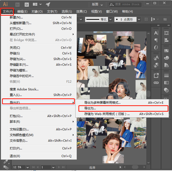Click the 搜索 Adobe Stock search field
The height and width of the screenshot is (171, 172).
click(125, 4)
